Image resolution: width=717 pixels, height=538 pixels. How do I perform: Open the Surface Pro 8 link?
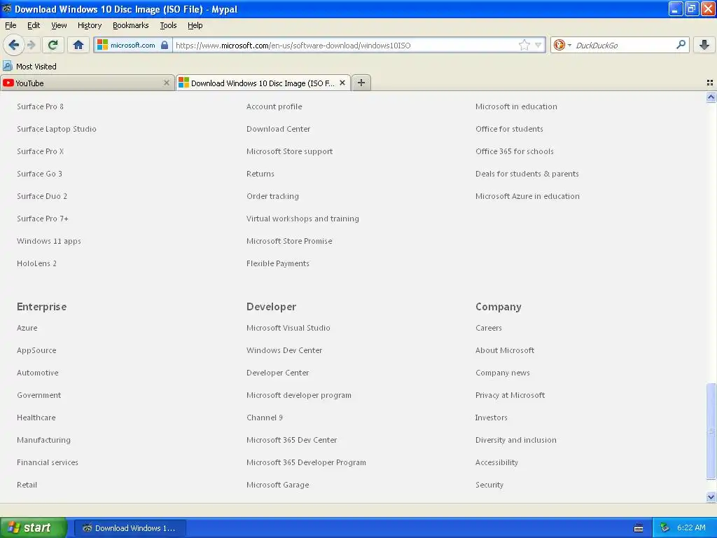(x=40, y=106)
